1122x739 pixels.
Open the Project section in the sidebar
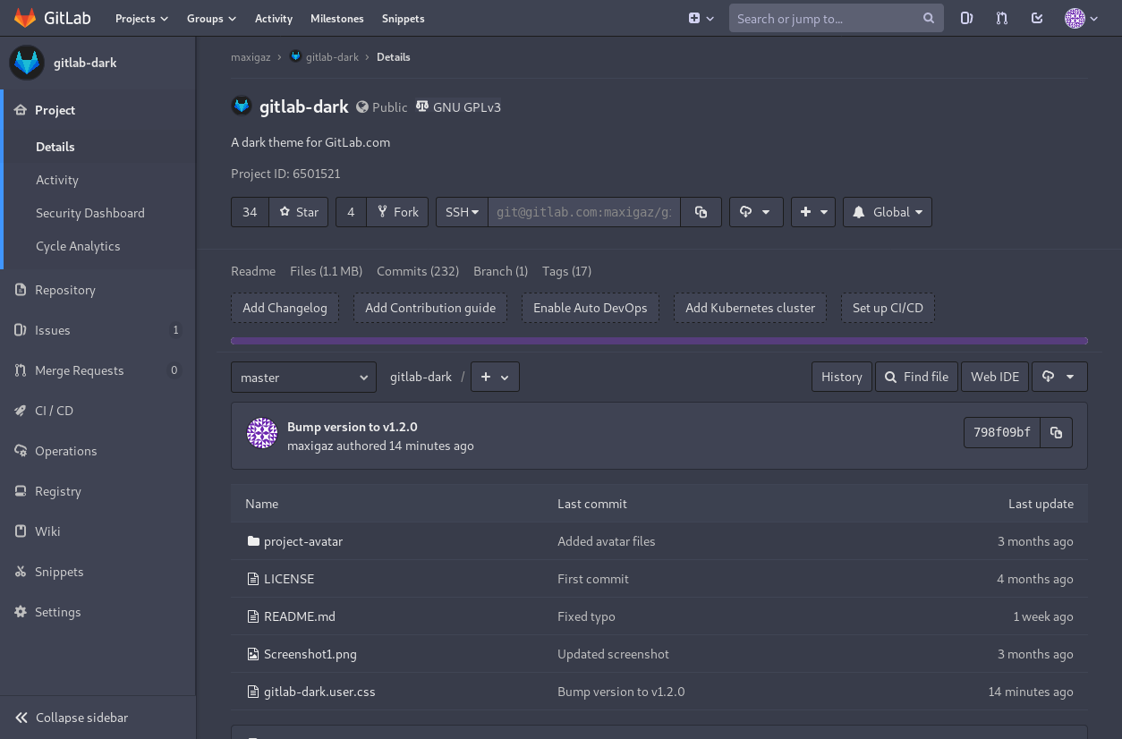[x=98, y=110]
